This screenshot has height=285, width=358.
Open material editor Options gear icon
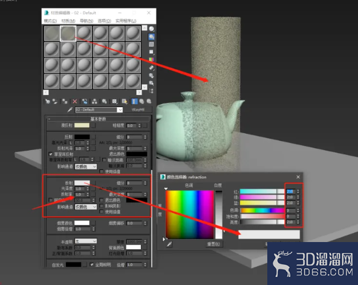click(151, 76)
